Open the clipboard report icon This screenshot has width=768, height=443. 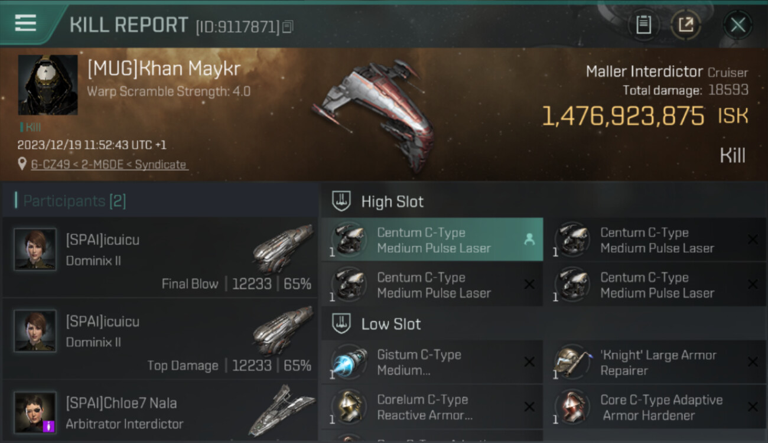pyautogui.click(x=643, y=25)
